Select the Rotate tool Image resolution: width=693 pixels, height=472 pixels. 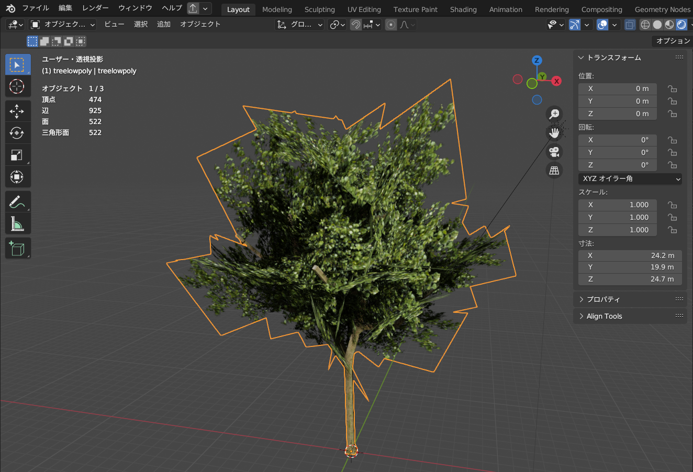pos(18,133)
